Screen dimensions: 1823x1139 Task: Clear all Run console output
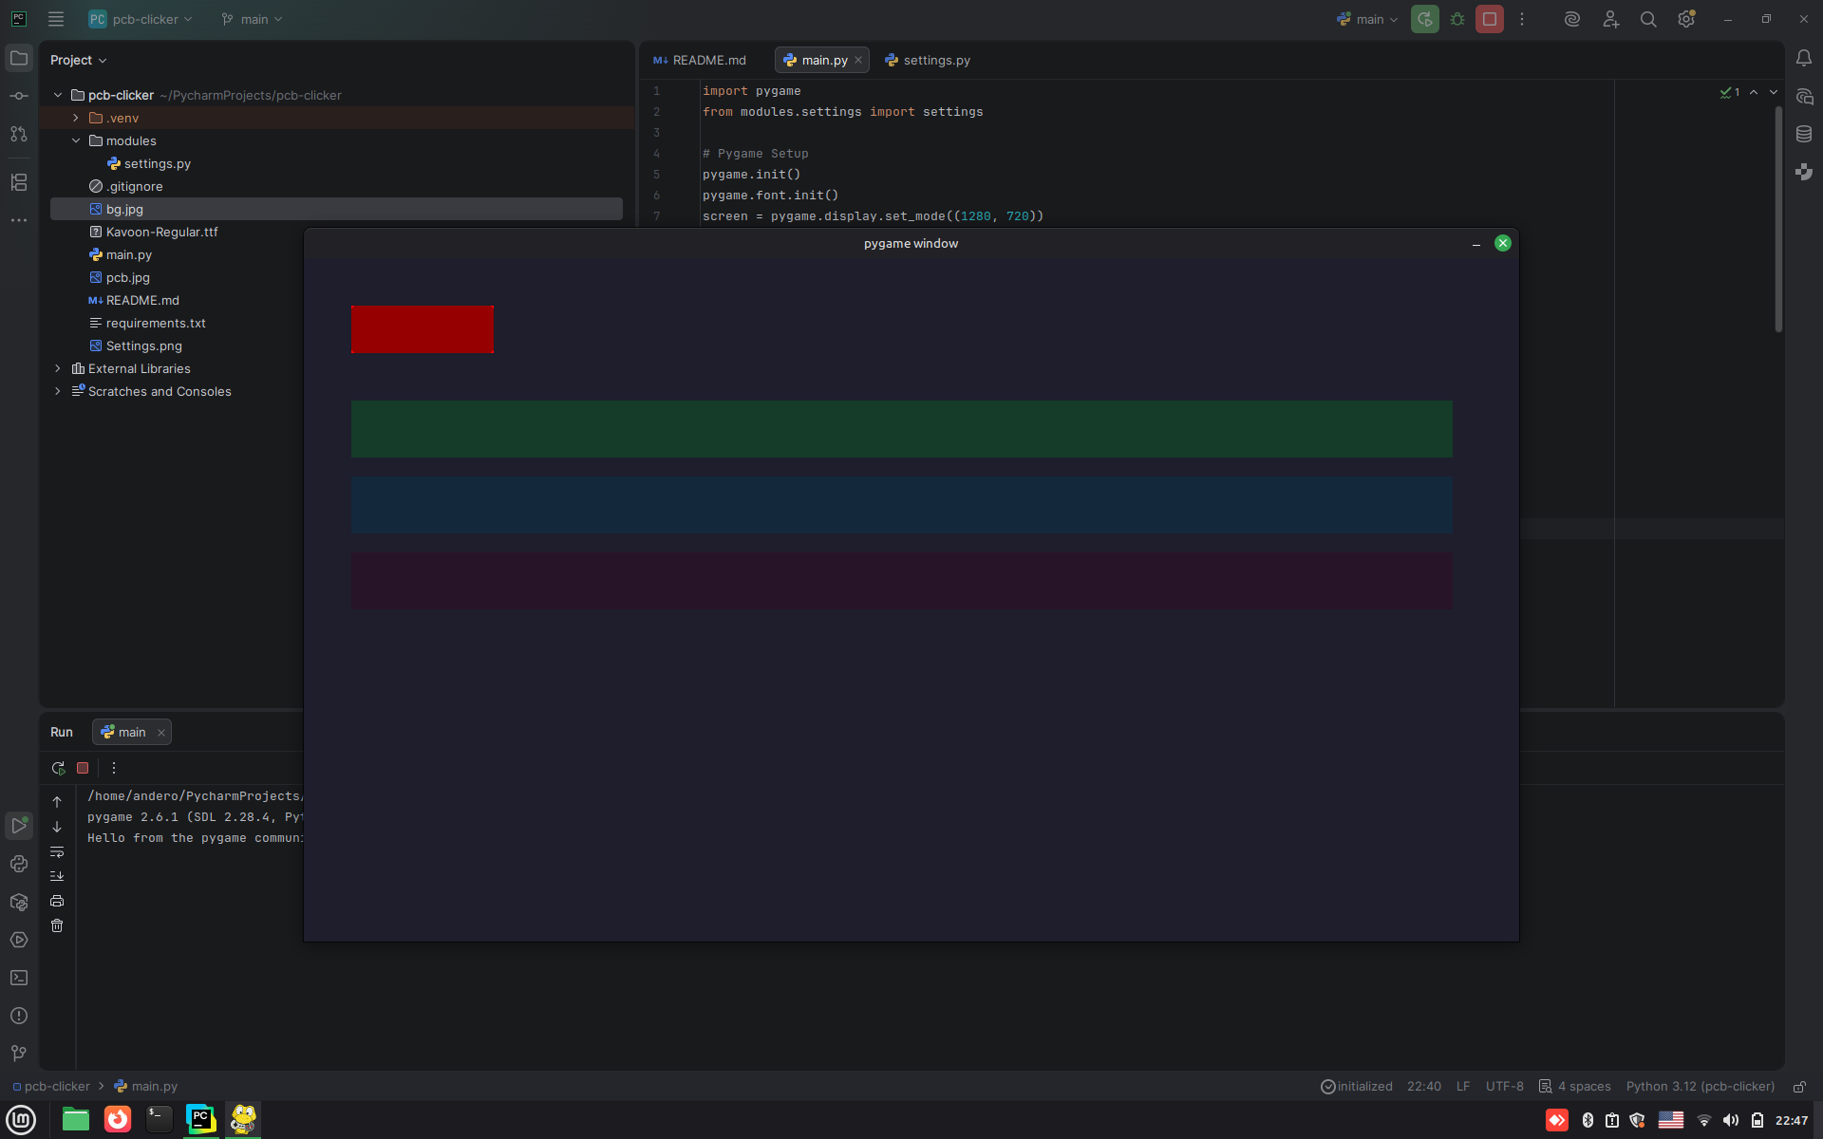click(x=57, y=925)
